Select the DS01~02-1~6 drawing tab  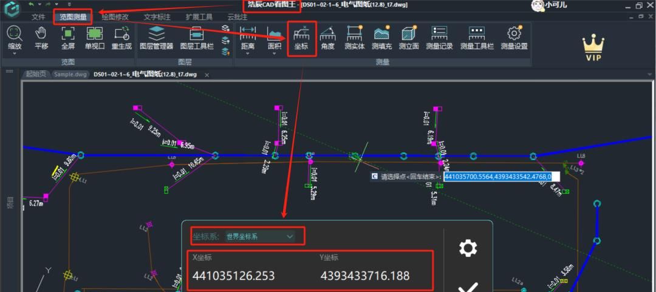click(x=145, y=75)
